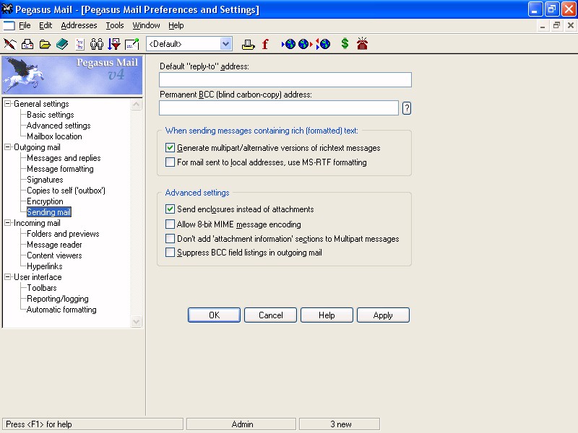Click the tree scrollbar down arrow
Viewport: 578px width, 433px height.
coord(137,321)
